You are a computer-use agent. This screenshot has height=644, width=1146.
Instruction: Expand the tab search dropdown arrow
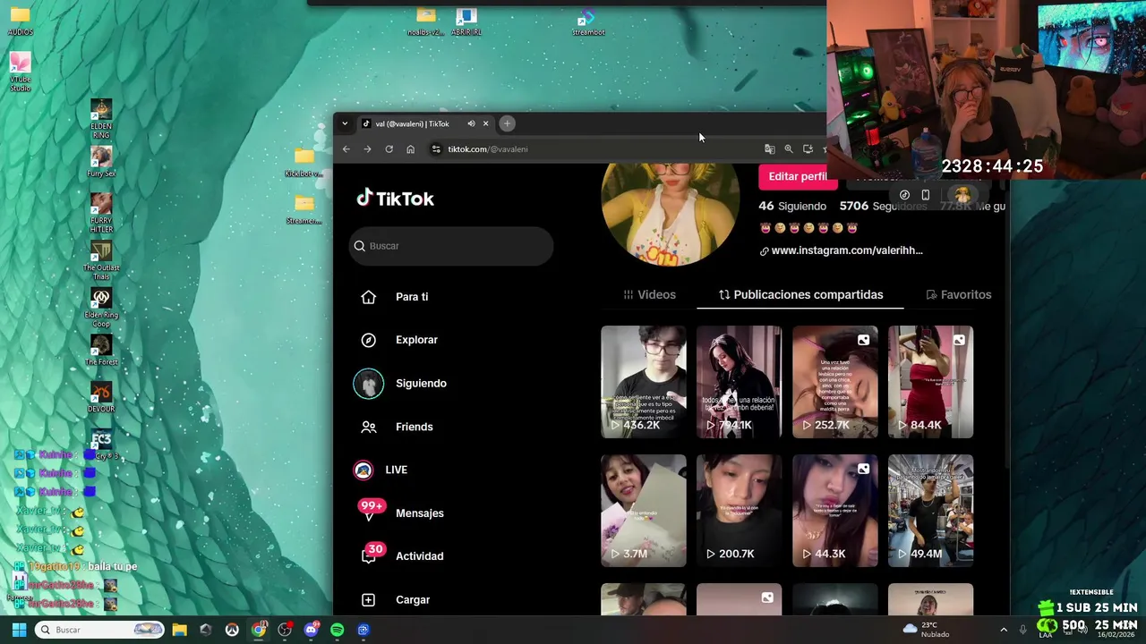tap(345, 123)
